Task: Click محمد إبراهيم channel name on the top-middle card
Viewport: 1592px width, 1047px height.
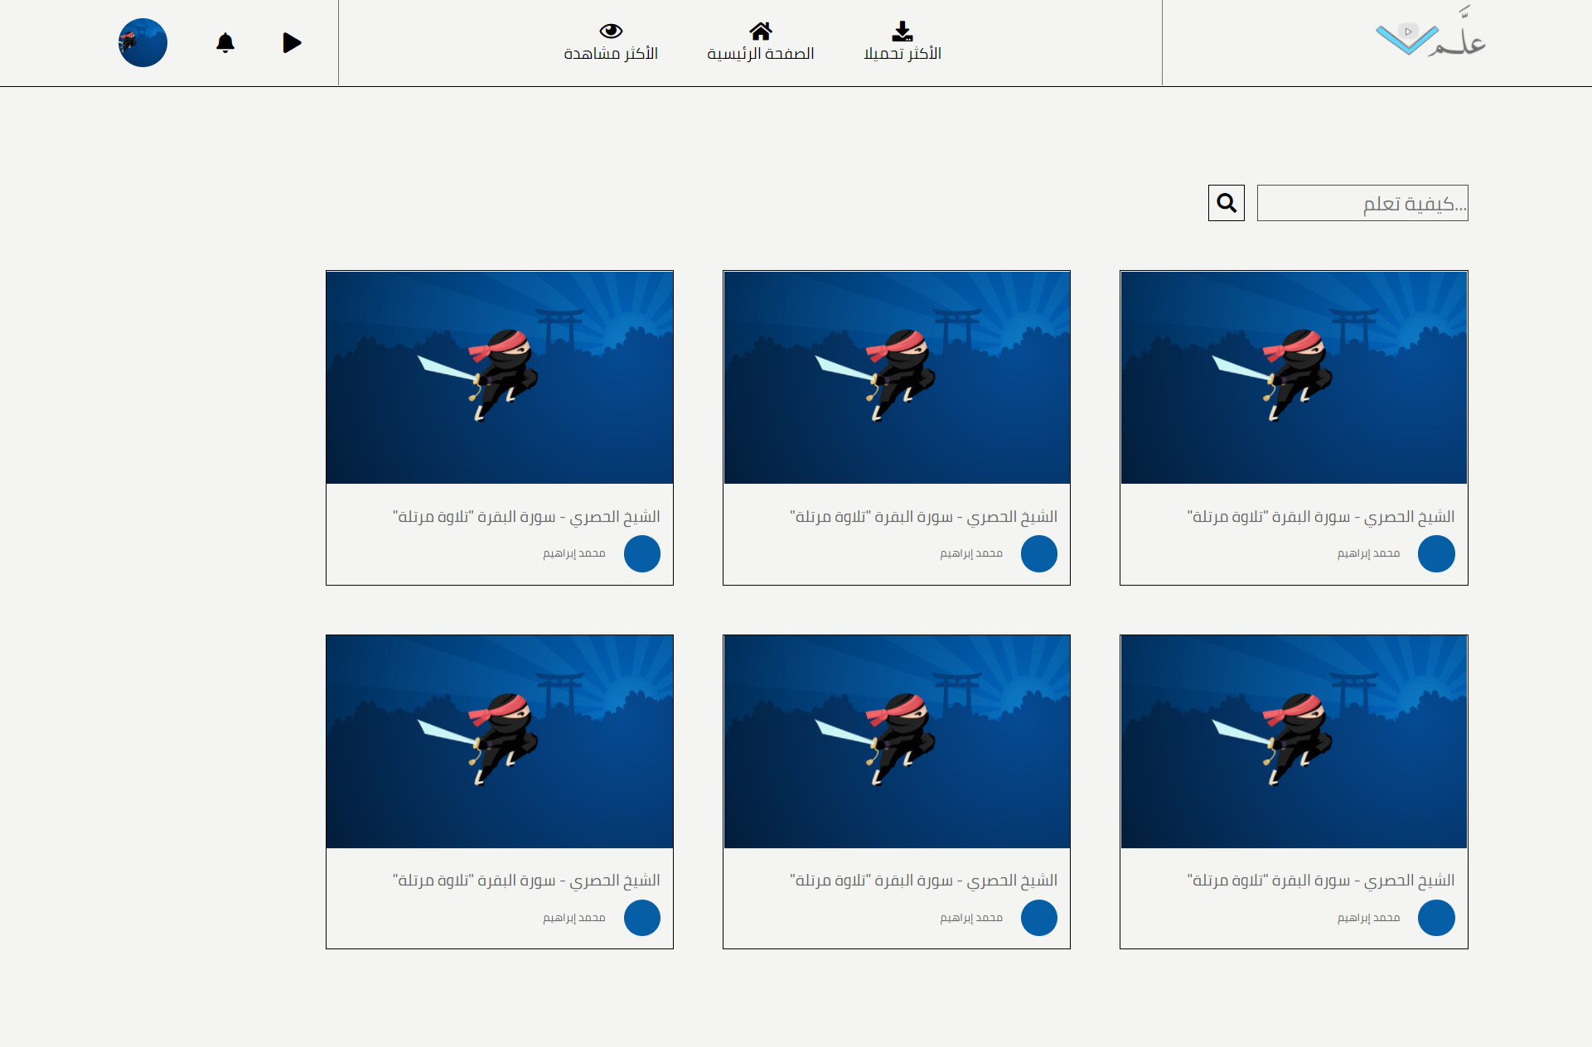Action: (970, 553)
